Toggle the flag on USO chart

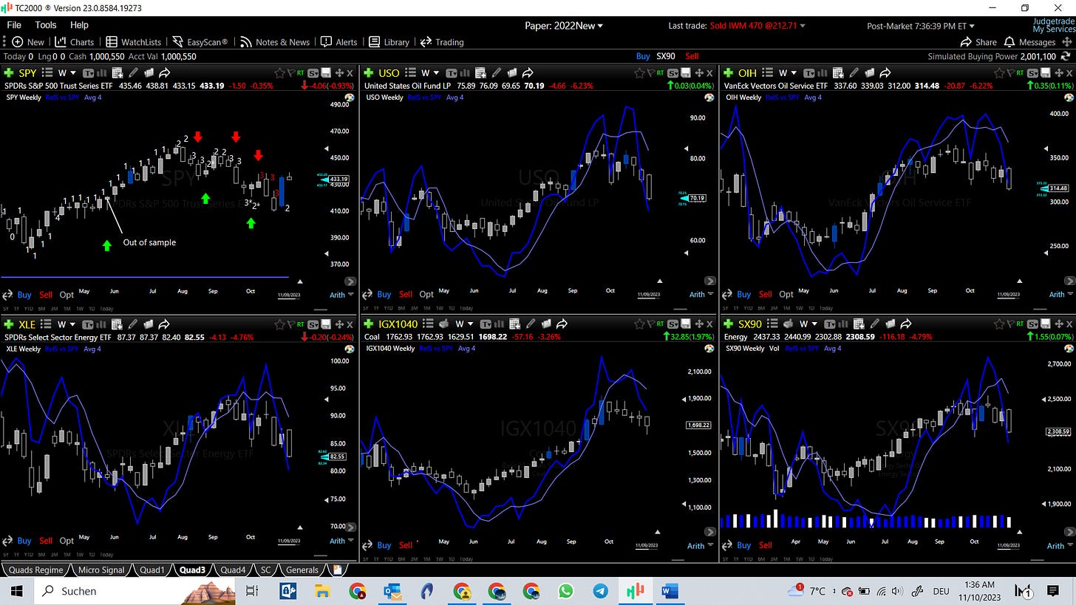coord(650,72)
